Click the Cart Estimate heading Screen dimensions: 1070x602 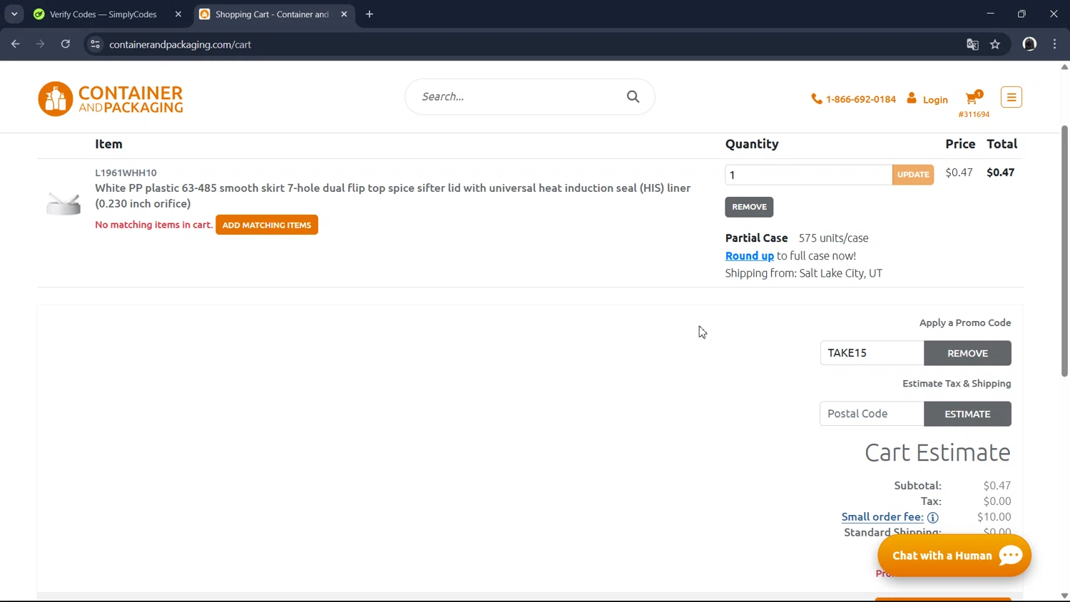[x=937, y=452]
